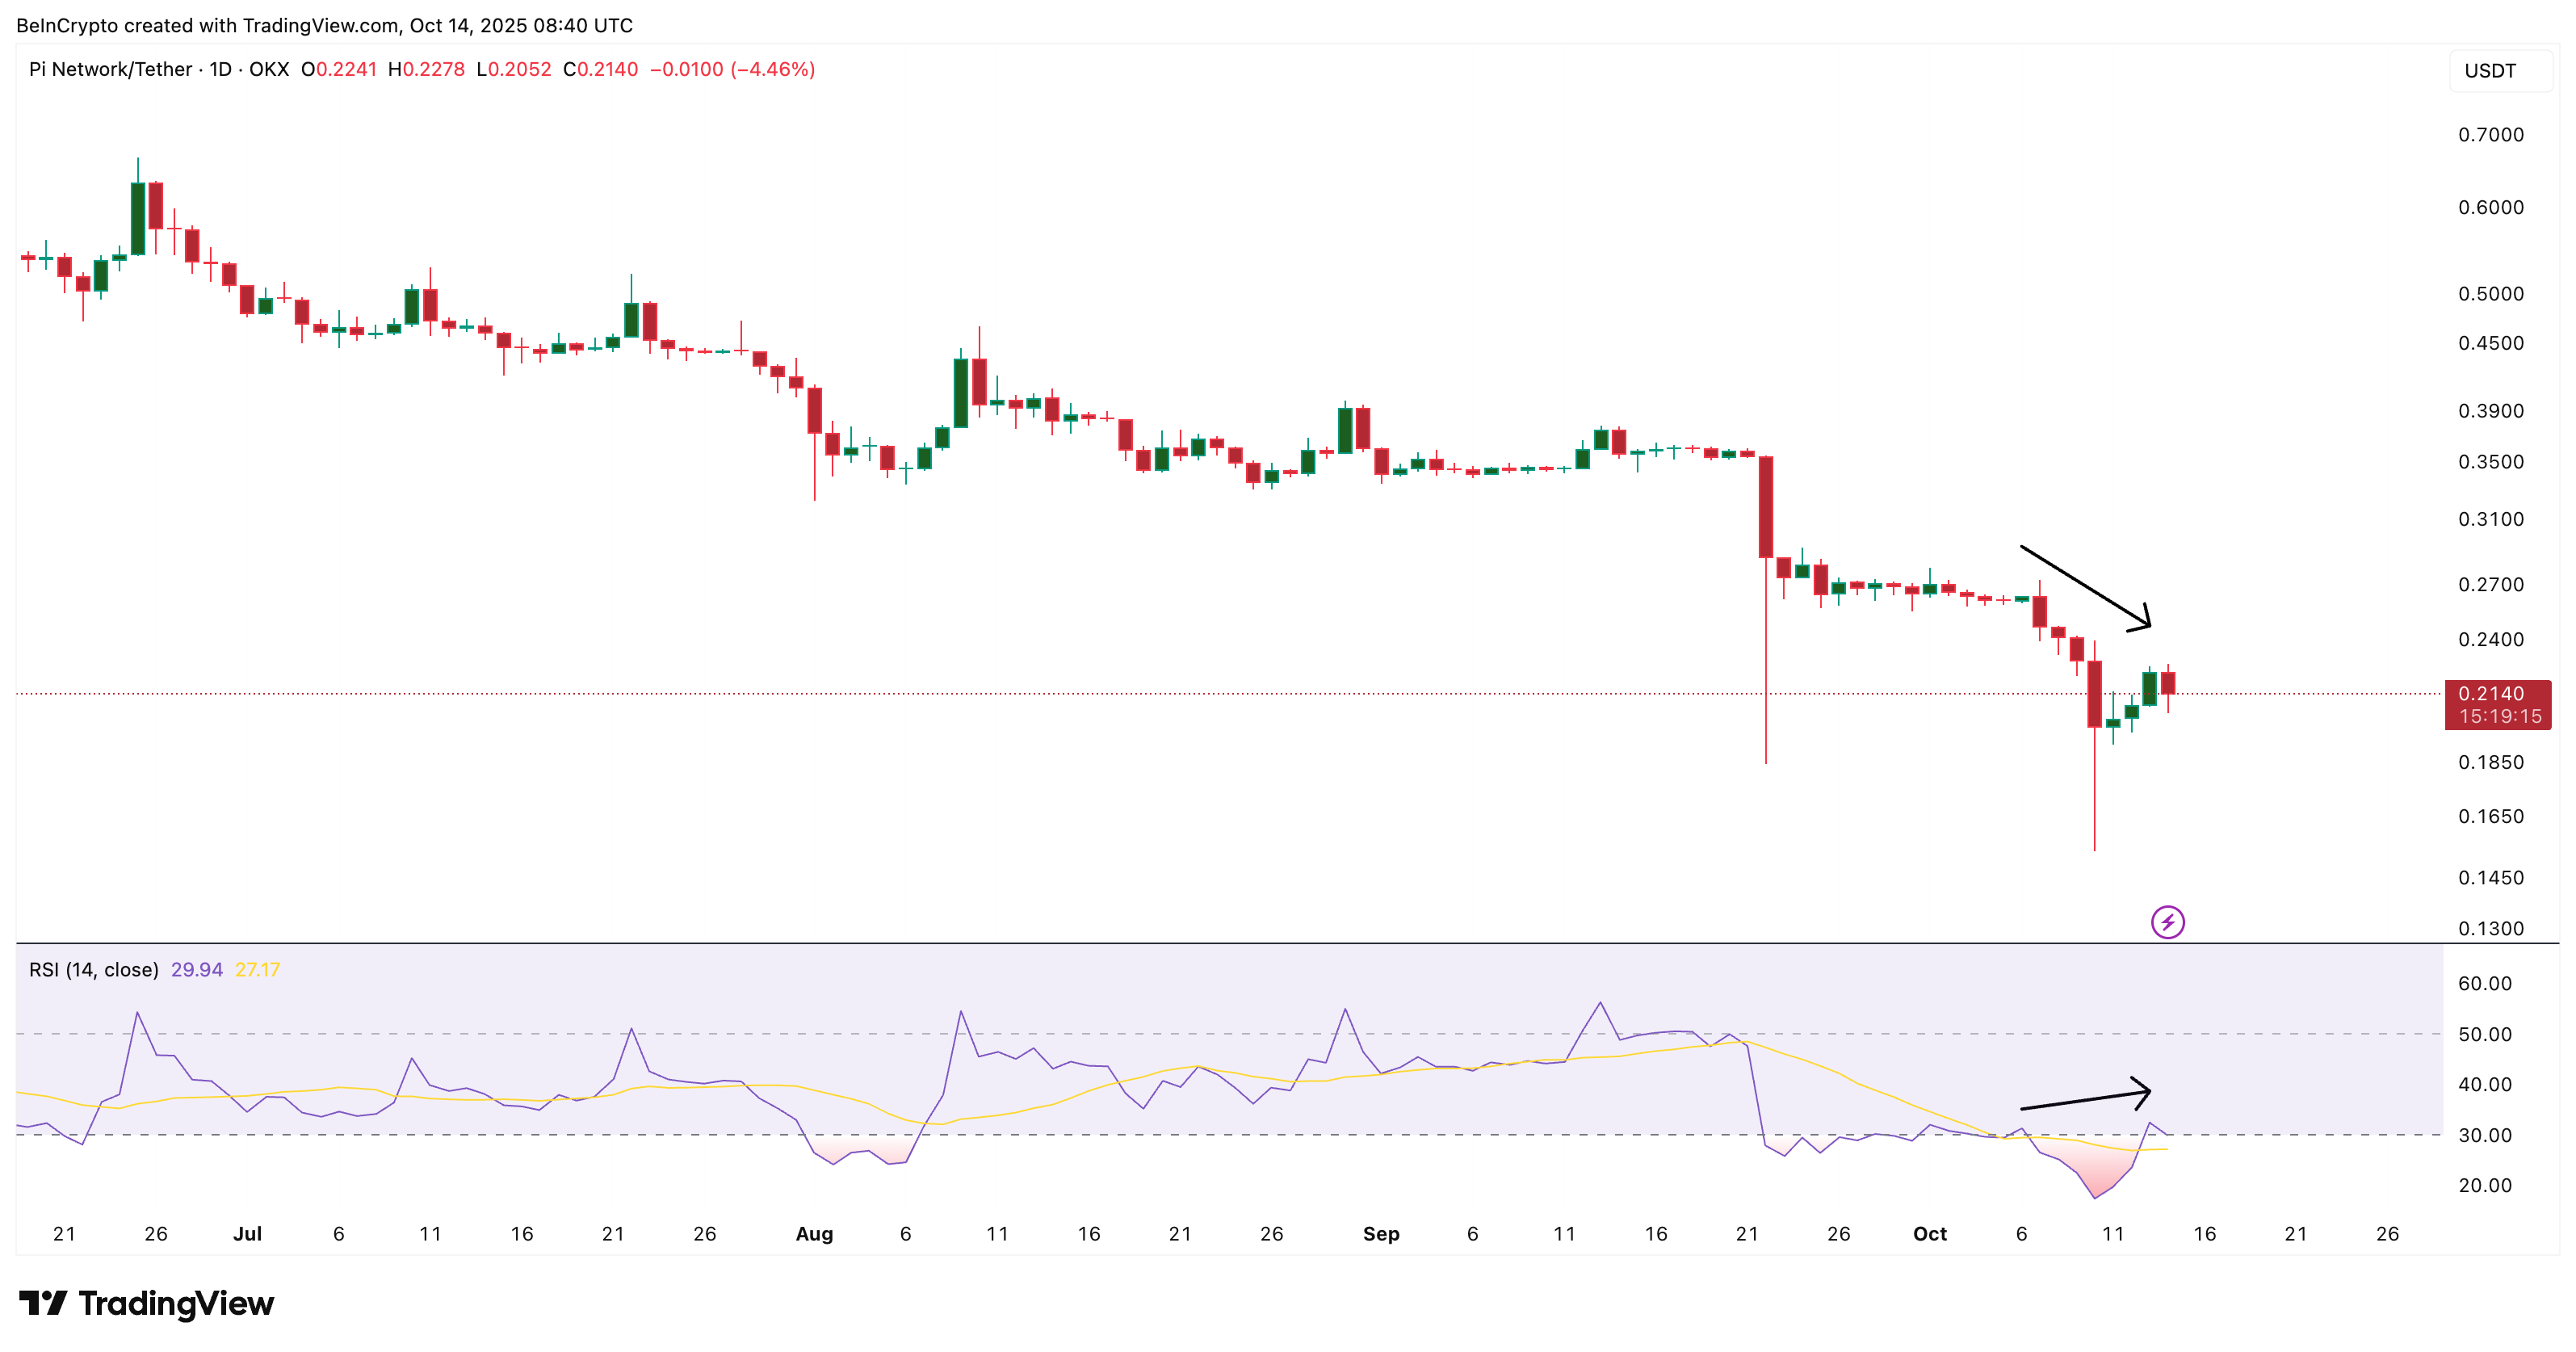The width and height of the screenshot is (2576, 1352).
Task: Switch to the Oct label on the time axis
Action: point(1931,1234)
